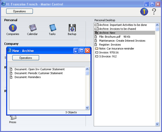Click the question mark help icon
The width and height of the screenshot is (162, 132).
pyautogui.click(x=154, y=12)
